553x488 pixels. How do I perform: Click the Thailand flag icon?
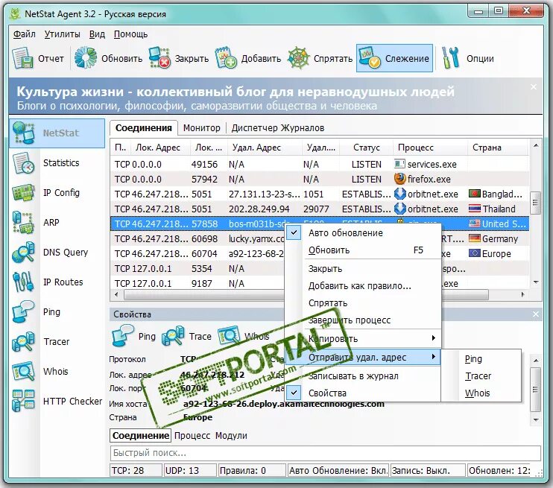click(475, 209)
